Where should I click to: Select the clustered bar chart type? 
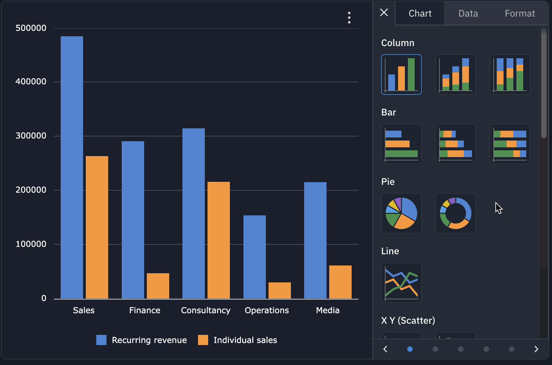(x=401, y=144)
